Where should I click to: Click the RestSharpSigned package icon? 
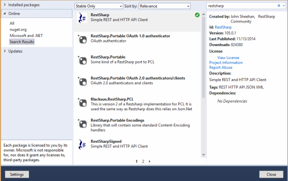coord(82,145)
